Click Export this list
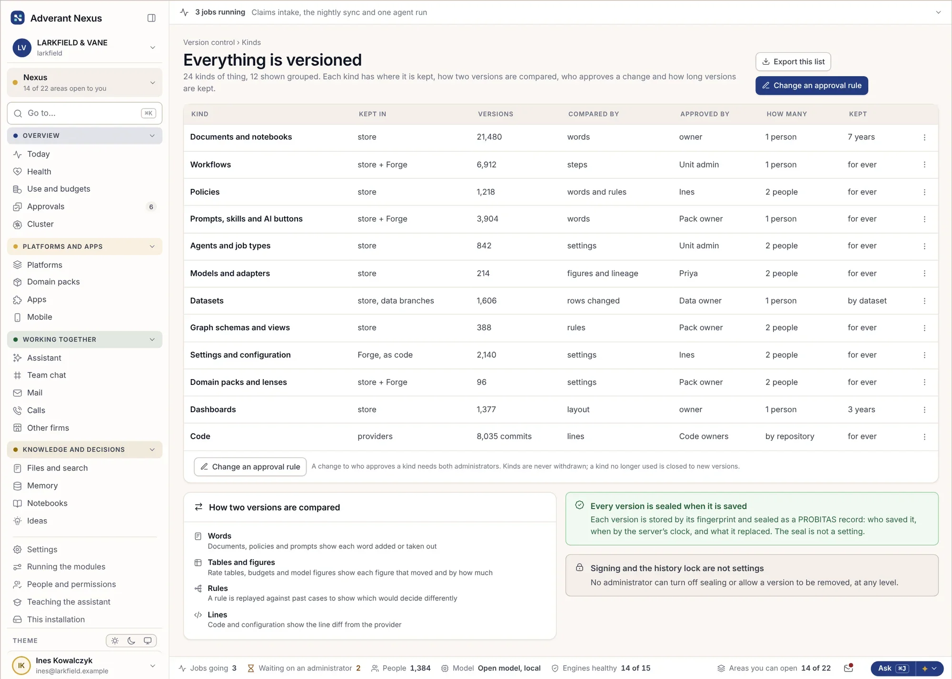This screenshot has height=679, width=952. [x=793, y=62]
